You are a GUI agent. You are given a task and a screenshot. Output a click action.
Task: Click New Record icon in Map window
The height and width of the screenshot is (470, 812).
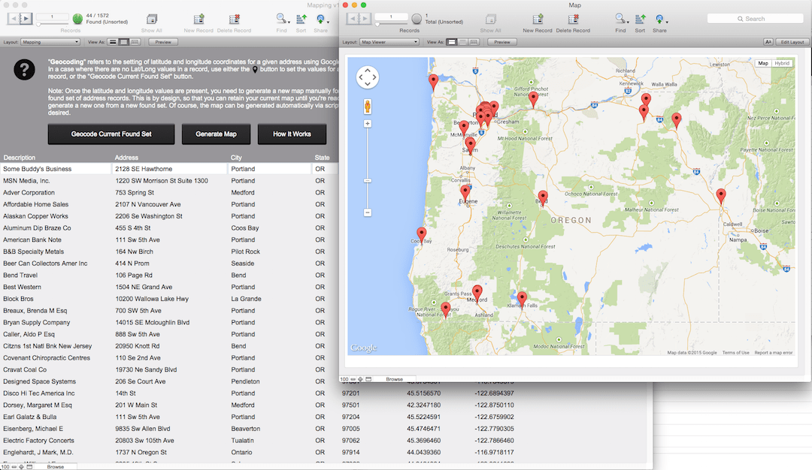pyautogui.click(x=537, y=19)
